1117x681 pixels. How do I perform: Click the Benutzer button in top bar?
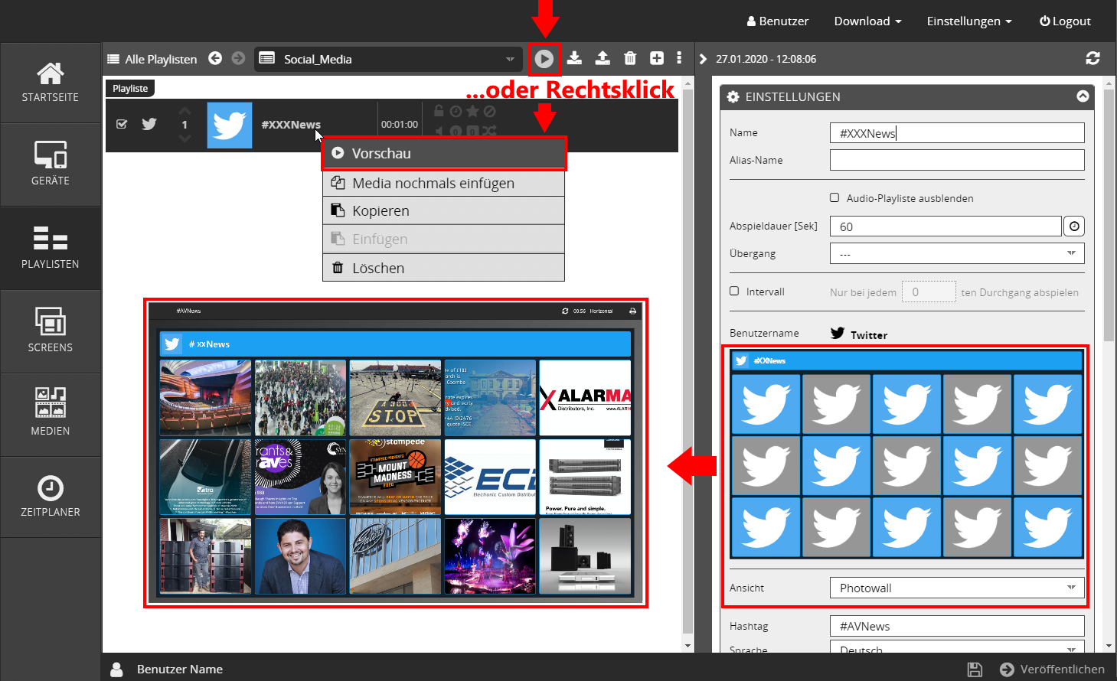click(778, 21)
